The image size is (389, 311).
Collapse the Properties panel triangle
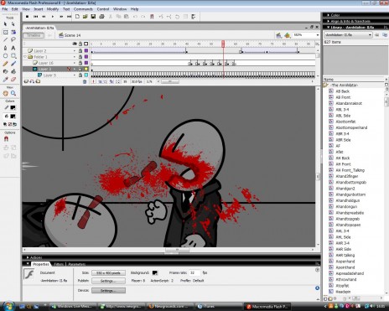tap(28, 264)
